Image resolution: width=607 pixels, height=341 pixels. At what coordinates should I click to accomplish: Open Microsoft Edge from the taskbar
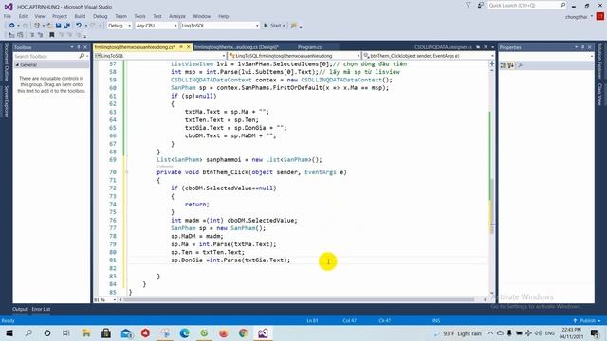click(x=185, y=333)
